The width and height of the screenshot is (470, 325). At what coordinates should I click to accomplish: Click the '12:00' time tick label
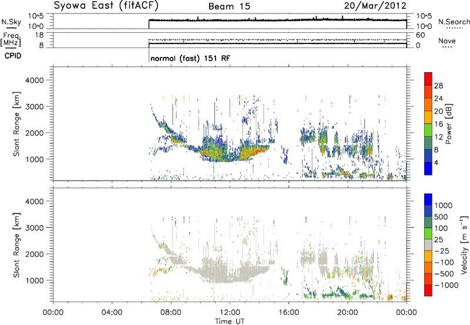click(230, 313)
